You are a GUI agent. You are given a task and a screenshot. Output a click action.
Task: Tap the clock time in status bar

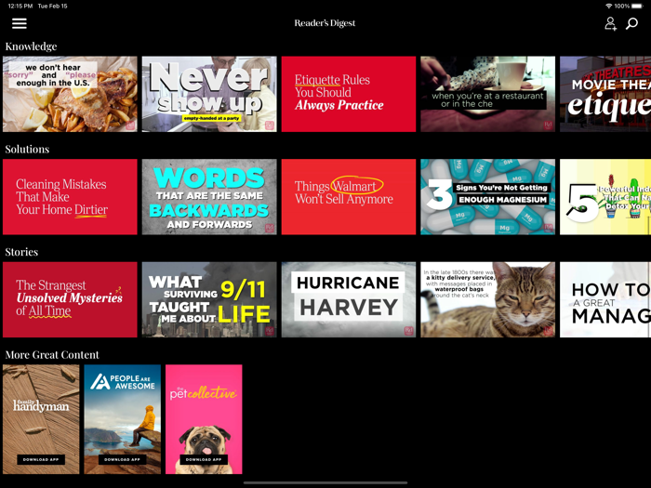20,6
